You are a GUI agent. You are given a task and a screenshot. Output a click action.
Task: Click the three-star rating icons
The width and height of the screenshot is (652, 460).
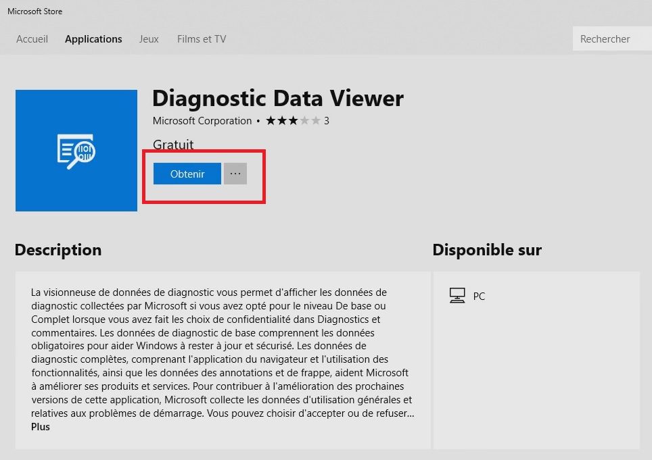292,121
